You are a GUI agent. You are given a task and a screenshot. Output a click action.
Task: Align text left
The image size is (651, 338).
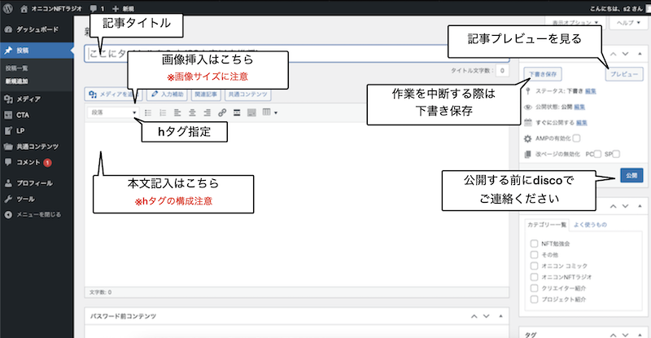177,112
